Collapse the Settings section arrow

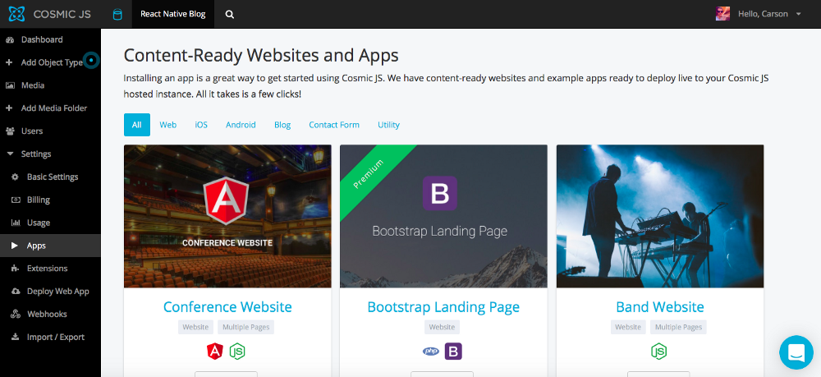tap(9, 154)
